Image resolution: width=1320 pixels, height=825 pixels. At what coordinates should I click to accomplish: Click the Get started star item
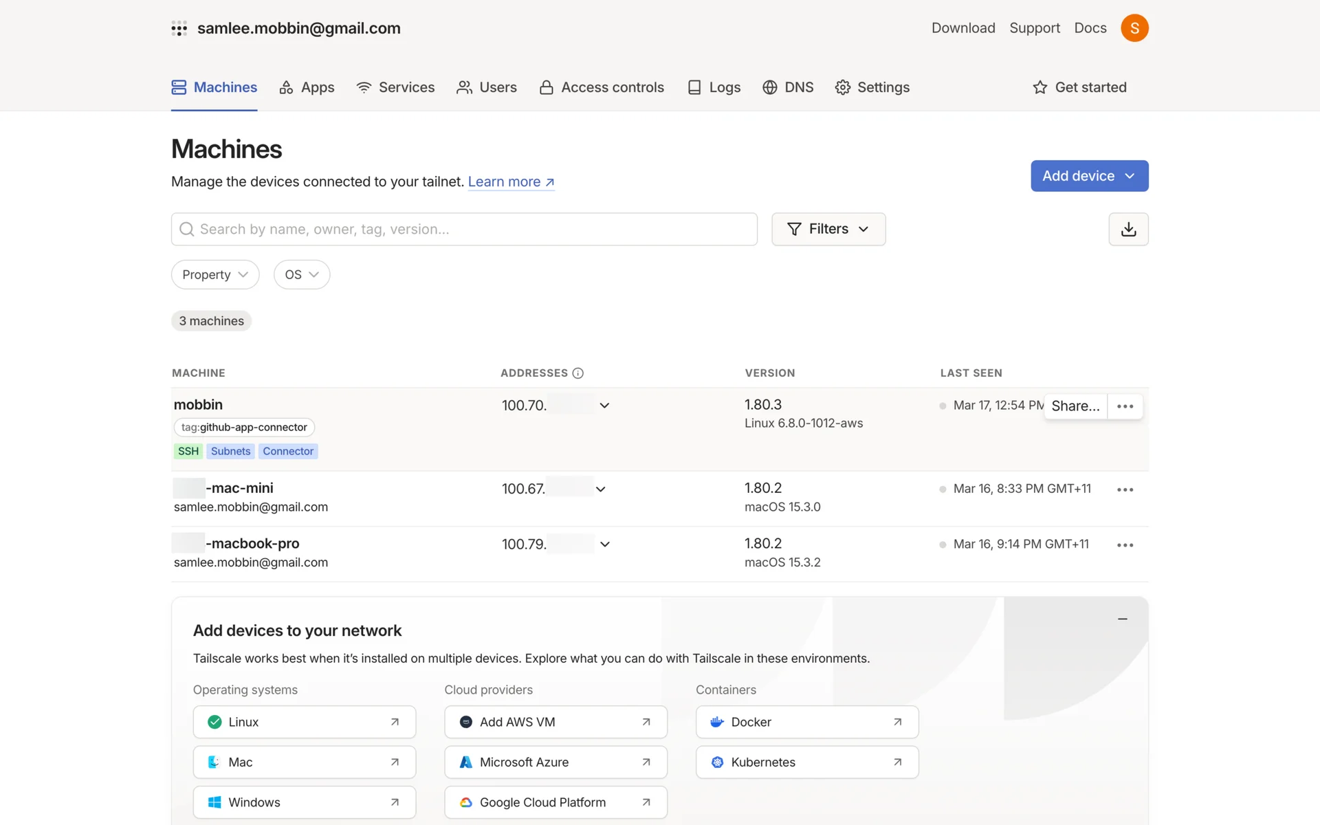[x=1079, y=87]
